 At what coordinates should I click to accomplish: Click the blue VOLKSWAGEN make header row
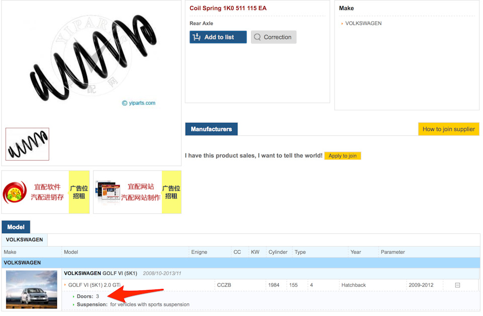coord(241,262)
